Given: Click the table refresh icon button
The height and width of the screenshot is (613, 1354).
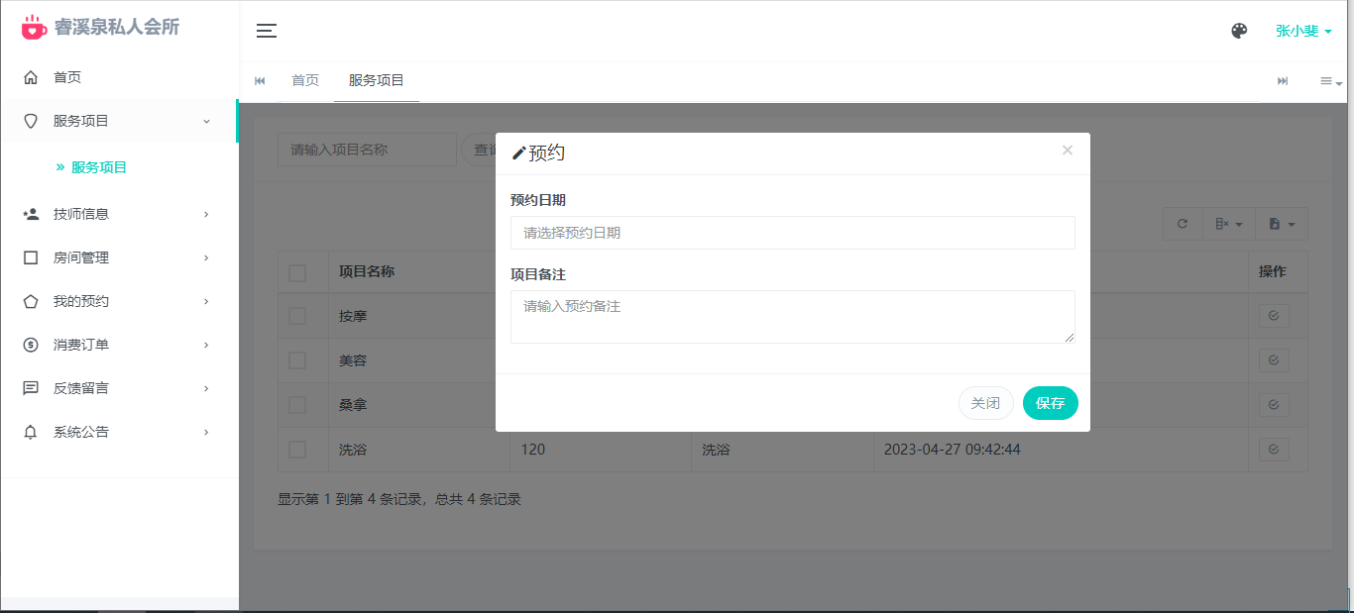Looking at the screenshot, I should click(x=1183, y=224).
